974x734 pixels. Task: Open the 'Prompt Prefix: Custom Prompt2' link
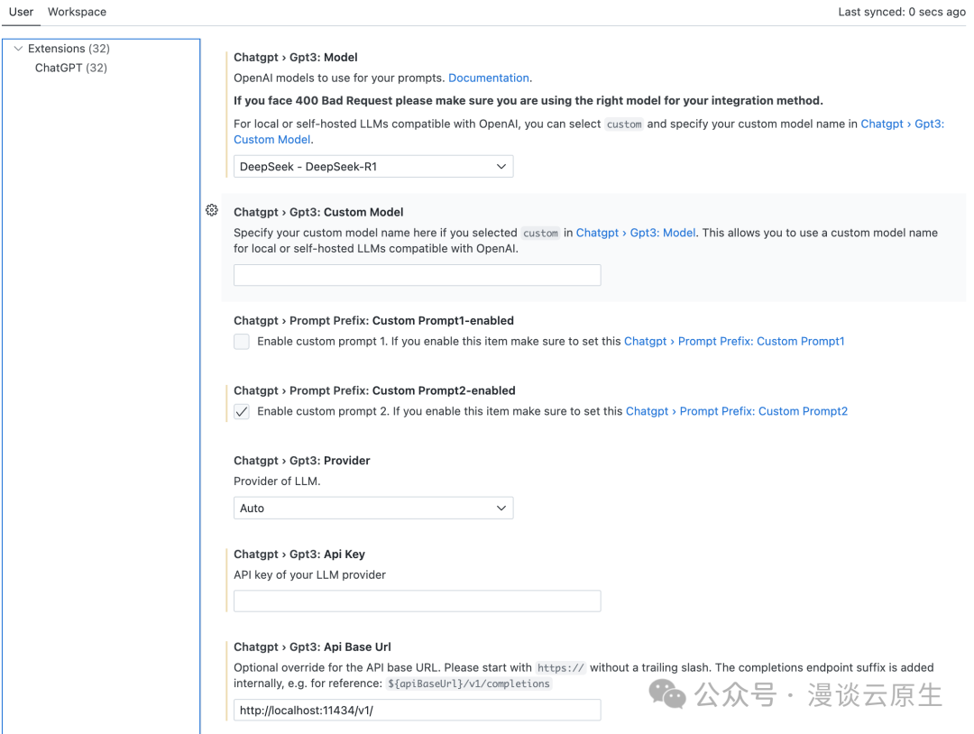click(x=737, y=411)
